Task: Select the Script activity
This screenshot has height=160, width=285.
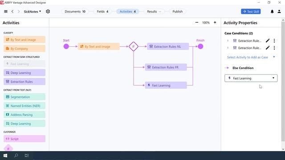Action: click(24, 139)
